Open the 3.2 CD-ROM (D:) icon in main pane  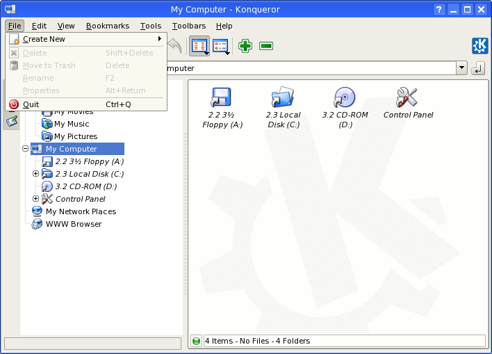pos(345,97)
